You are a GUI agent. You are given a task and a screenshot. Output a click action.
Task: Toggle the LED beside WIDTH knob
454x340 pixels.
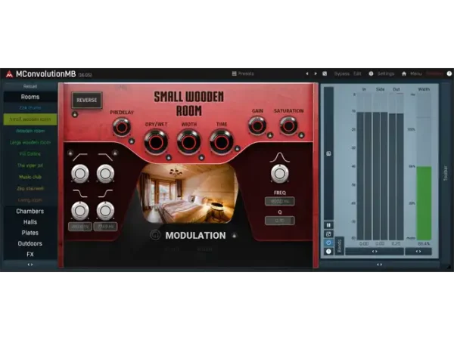pyautogui.click(x=201, y=158)
